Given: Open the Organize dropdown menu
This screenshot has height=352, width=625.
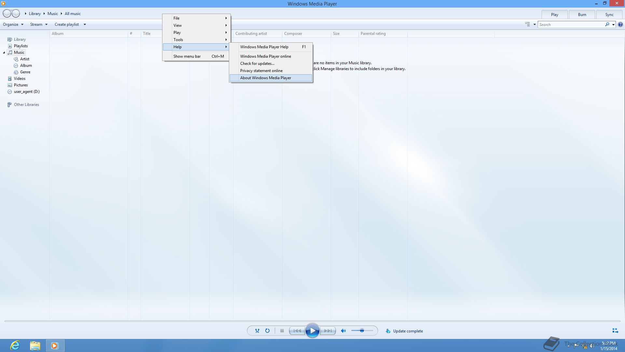Looking at the screenshot, I should [13, 24].
